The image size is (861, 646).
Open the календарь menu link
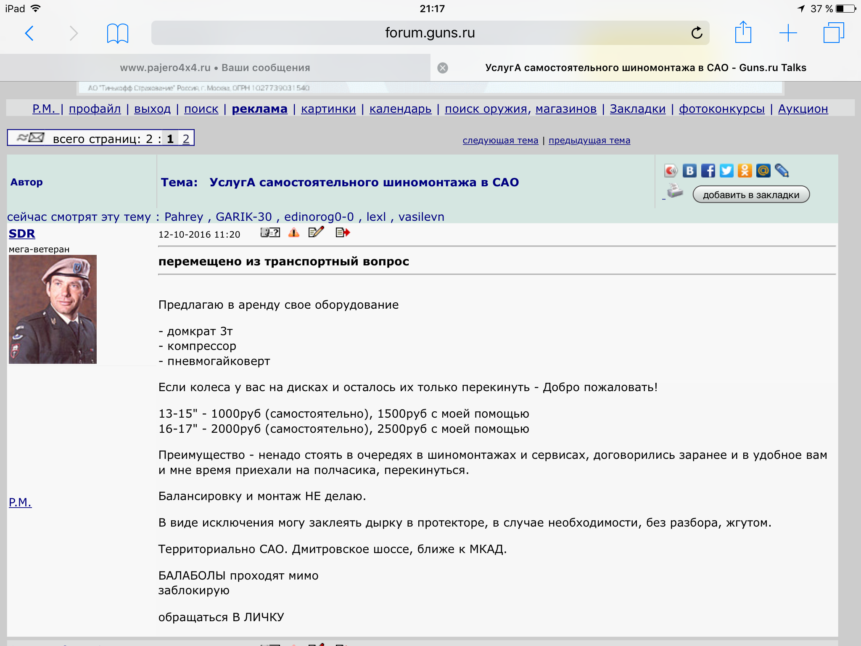click(x=400, y=109)
